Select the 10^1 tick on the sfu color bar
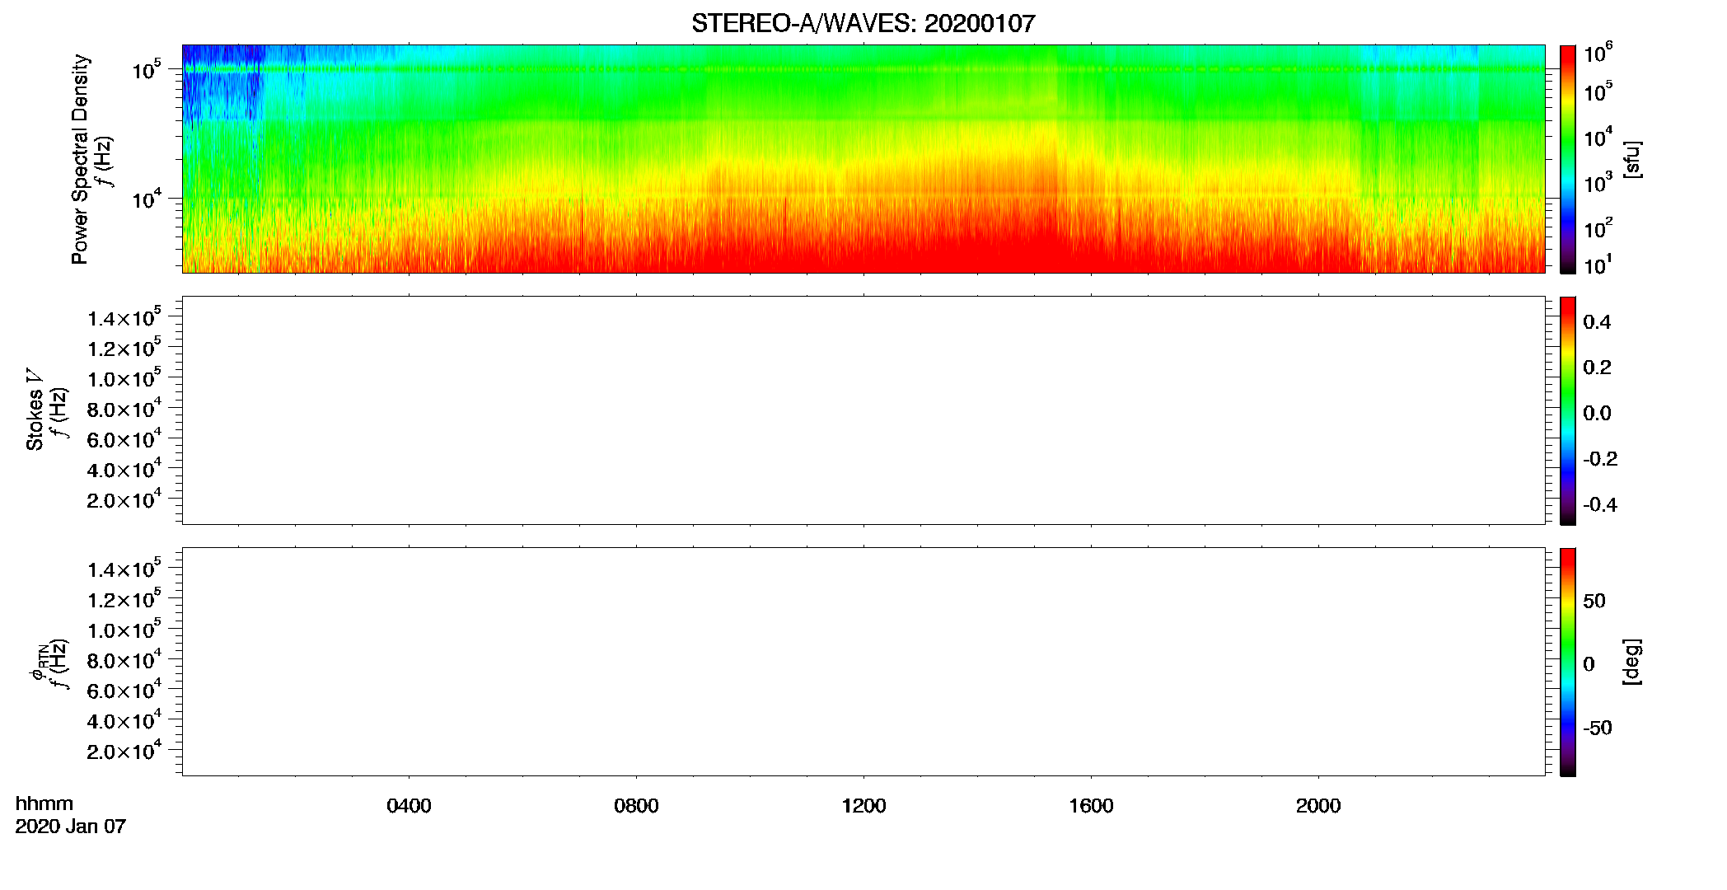1727x890 pixels. coord(1598,265)
